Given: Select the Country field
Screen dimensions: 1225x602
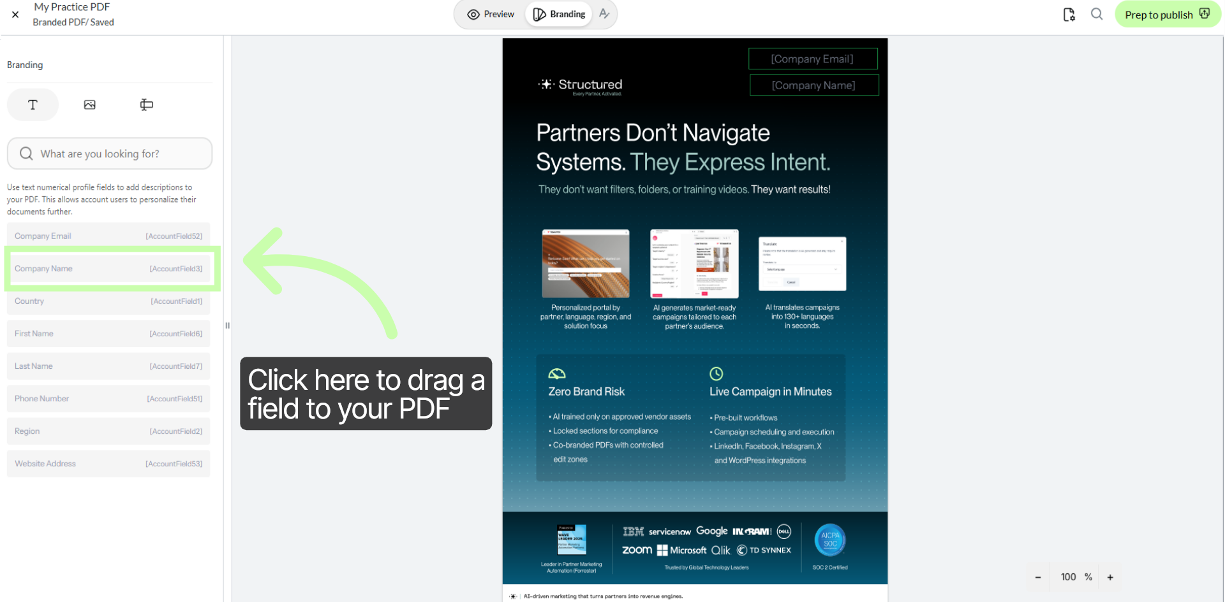Looking at the screenshot, I should [x=108, y=301].
